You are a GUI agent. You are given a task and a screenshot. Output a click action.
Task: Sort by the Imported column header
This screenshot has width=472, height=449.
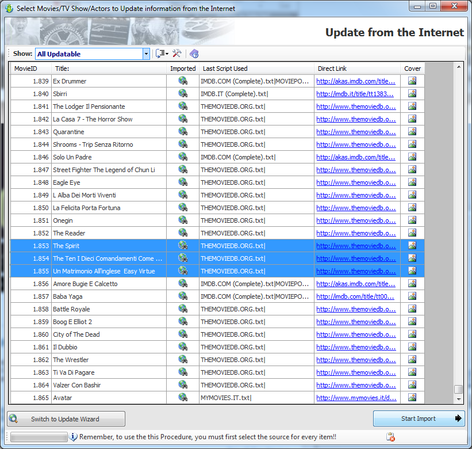click(x=183, y=69)
